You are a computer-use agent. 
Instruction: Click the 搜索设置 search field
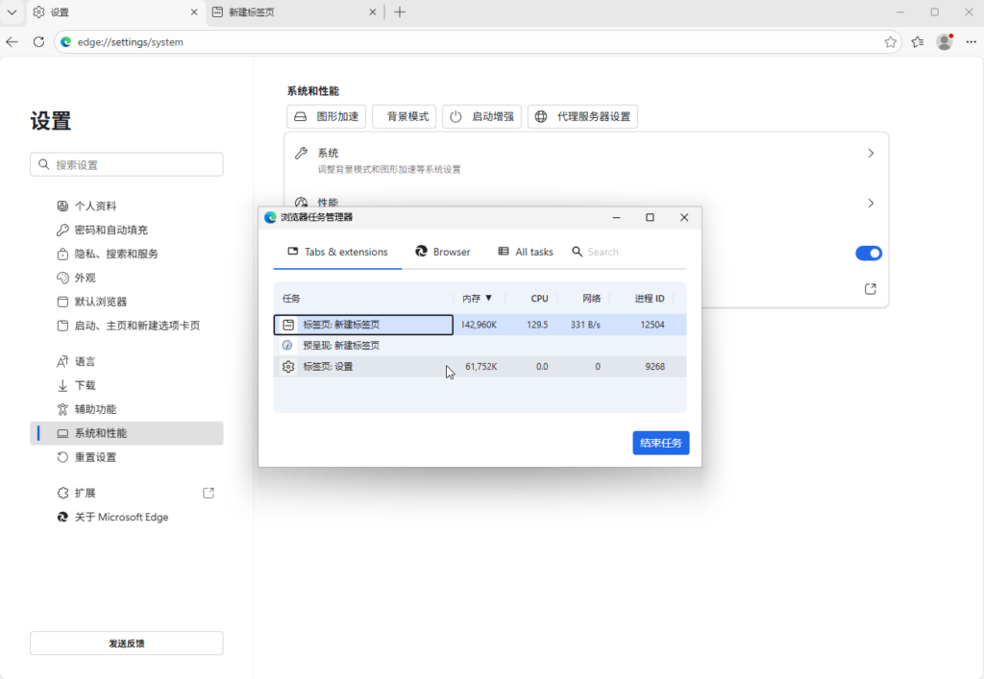pos(127,165)
